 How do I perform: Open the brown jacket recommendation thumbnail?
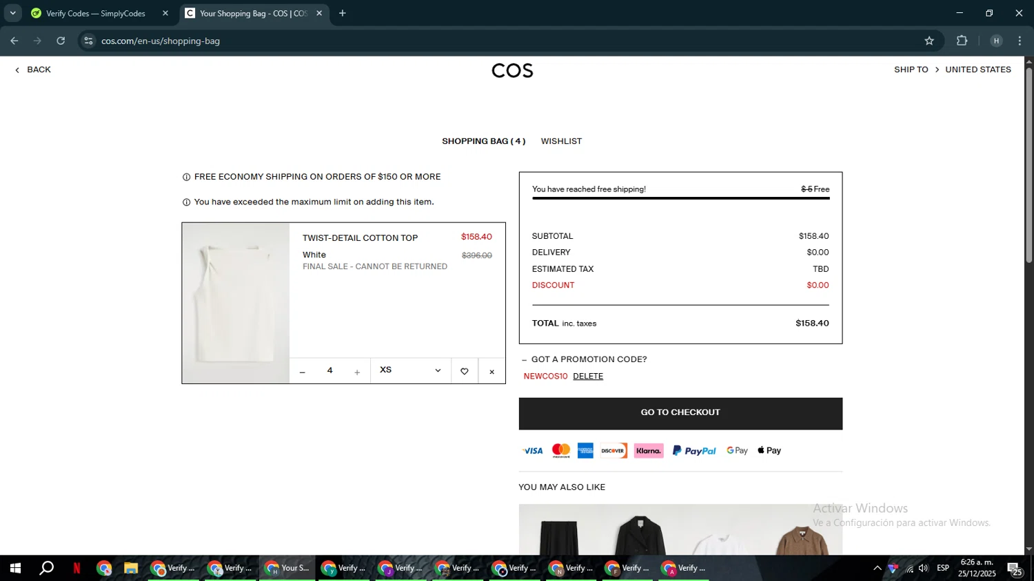coord(802,530)
